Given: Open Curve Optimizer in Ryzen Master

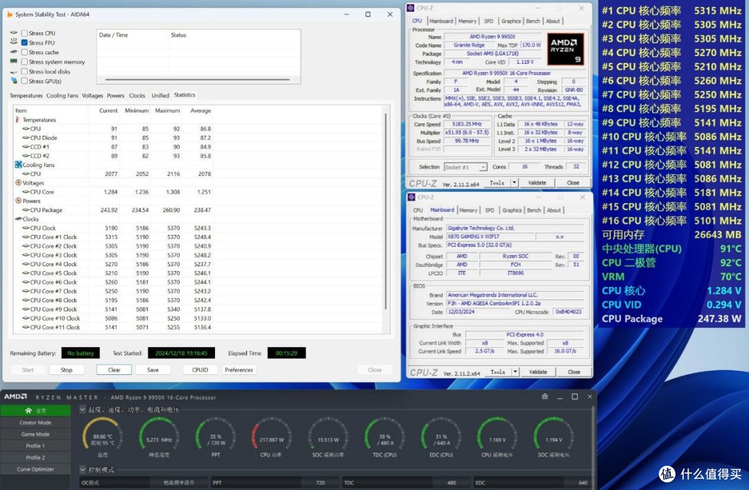Looking at the screenshot, I should 35,469.
